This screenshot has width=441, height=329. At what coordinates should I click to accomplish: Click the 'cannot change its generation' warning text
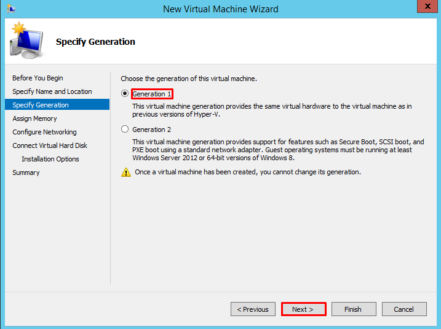[248, 172]
